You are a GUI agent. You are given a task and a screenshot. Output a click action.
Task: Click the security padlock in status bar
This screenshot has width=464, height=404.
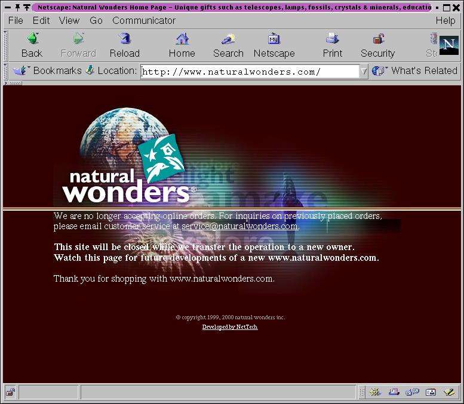11,393
